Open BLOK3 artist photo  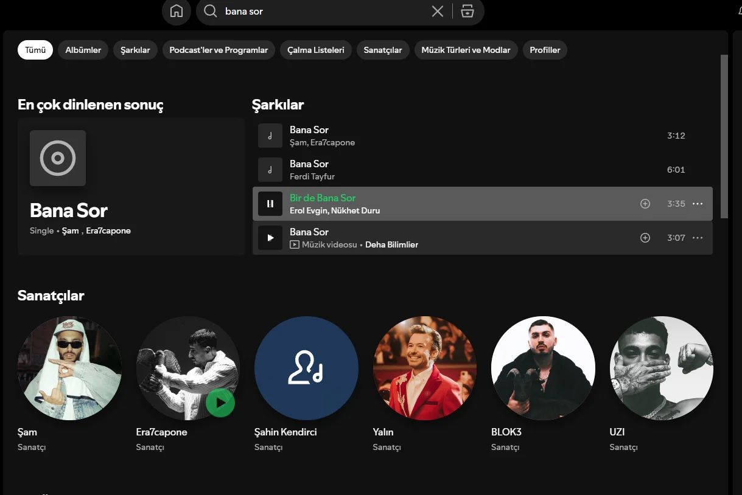(x=543, y=369)
